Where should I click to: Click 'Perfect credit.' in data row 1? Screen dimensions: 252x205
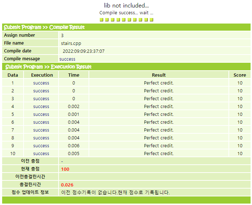click(x=159, y=83)
